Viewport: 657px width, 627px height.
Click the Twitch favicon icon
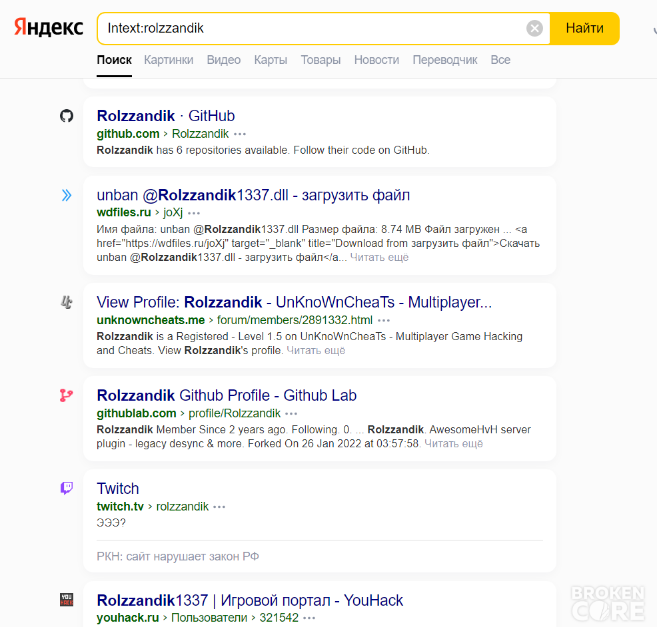pyautogui.click(x=67, y=488)
